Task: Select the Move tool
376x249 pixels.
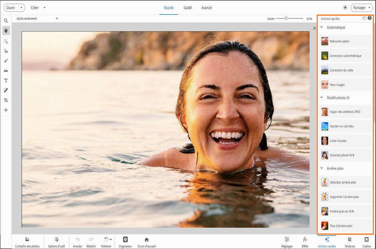Action: (x=6, y=110)
